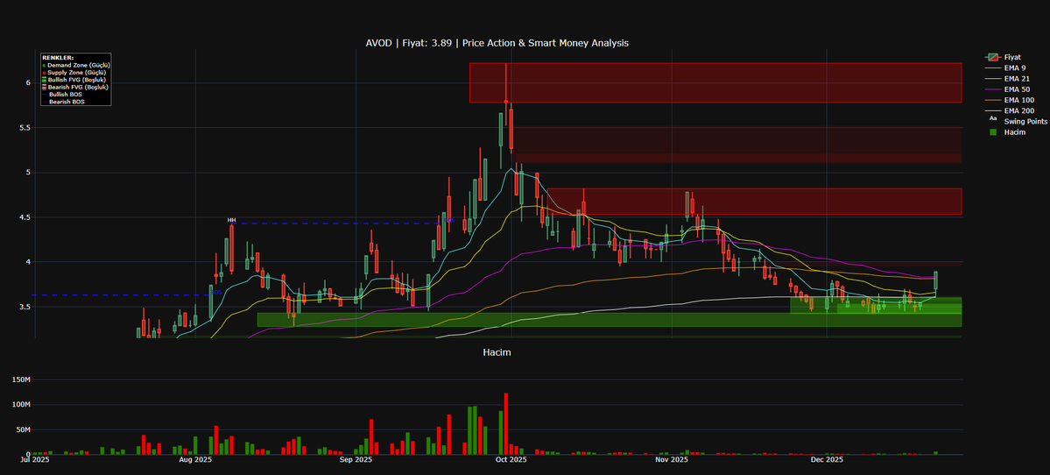
Task: Click the Bullish BOS key row
Action: coord(61,95)
